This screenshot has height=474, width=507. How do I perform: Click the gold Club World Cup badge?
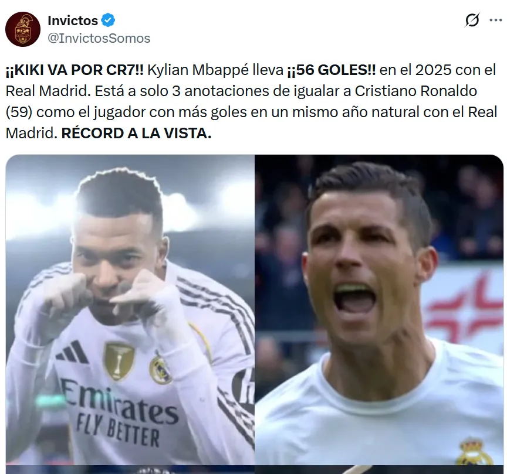point(118,361)
